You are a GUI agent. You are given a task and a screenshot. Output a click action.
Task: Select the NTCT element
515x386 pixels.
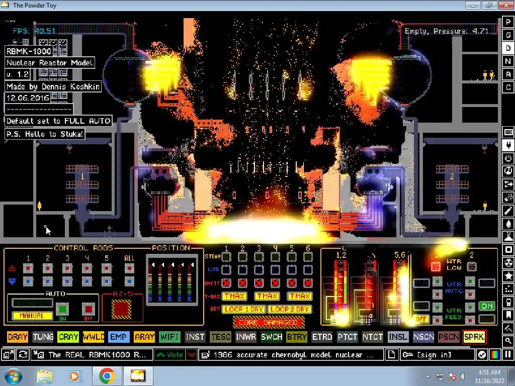373,337
